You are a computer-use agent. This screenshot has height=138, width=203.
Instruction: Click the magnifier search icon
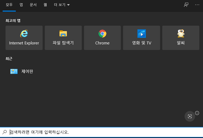tap(5, 132)
